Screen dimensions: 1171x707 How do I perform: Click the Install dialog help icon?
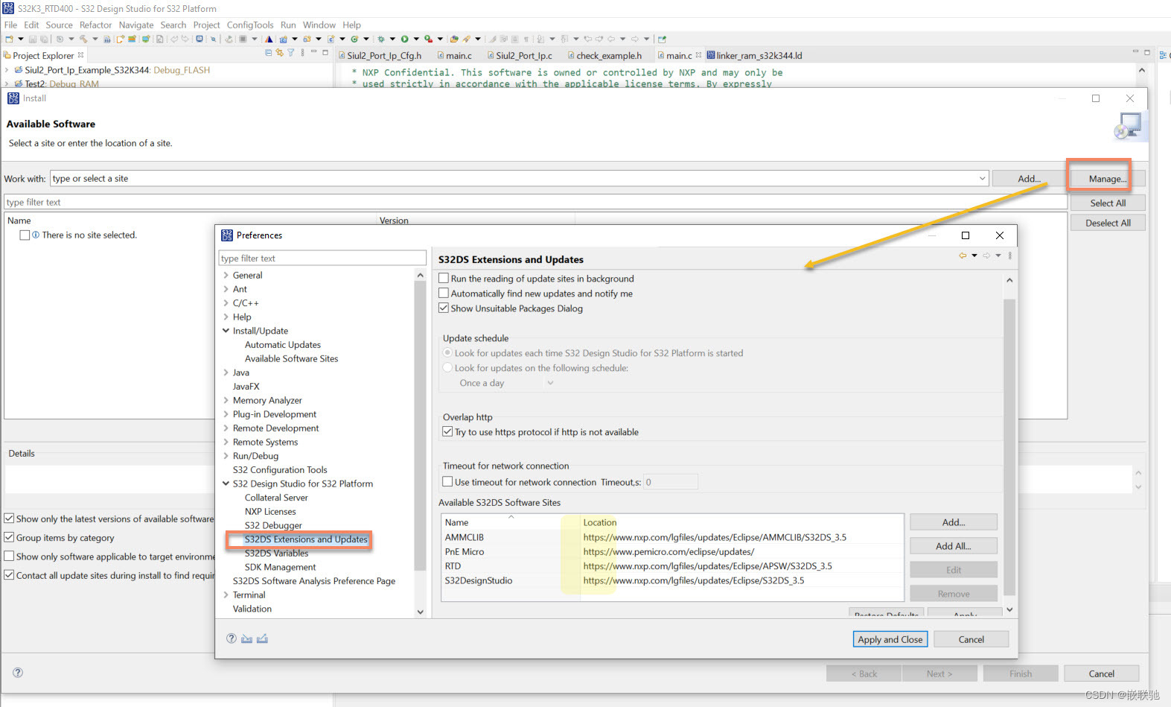18,672
